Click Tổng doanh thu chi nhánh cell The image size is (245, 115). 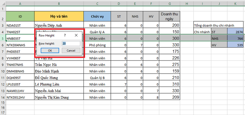pos(218,25)
